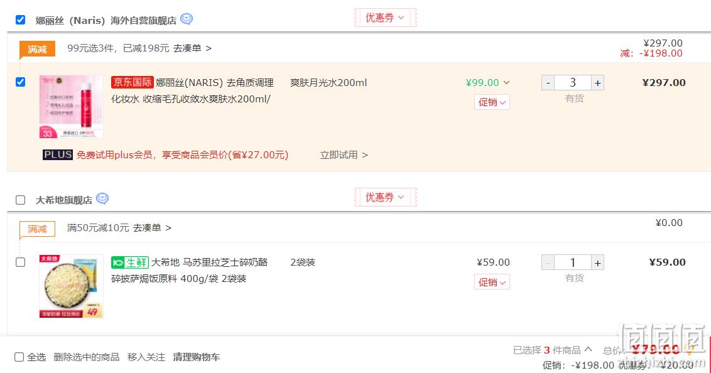Screen dimensions: 711x373
Task: Open the 促销 dropdown on the Naris toner
Action: coord(492,102)
